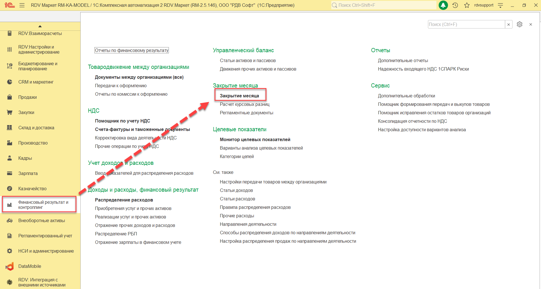Image resolution: width=541 pixels, height=289 pixels.
Task: Click the rdvsupport user name
Action: click(484, 5)
